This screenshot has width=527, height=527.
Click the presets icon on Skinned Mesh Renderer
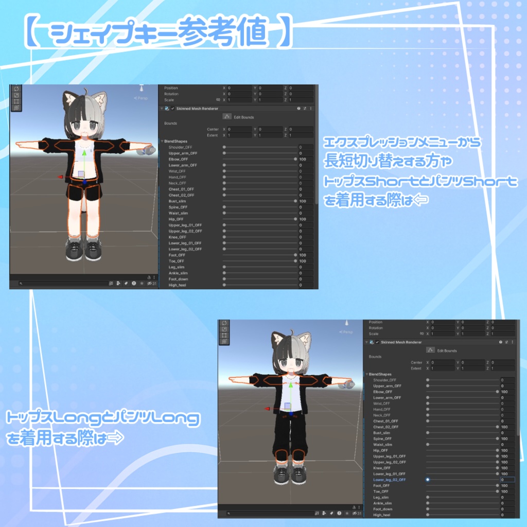305,108
